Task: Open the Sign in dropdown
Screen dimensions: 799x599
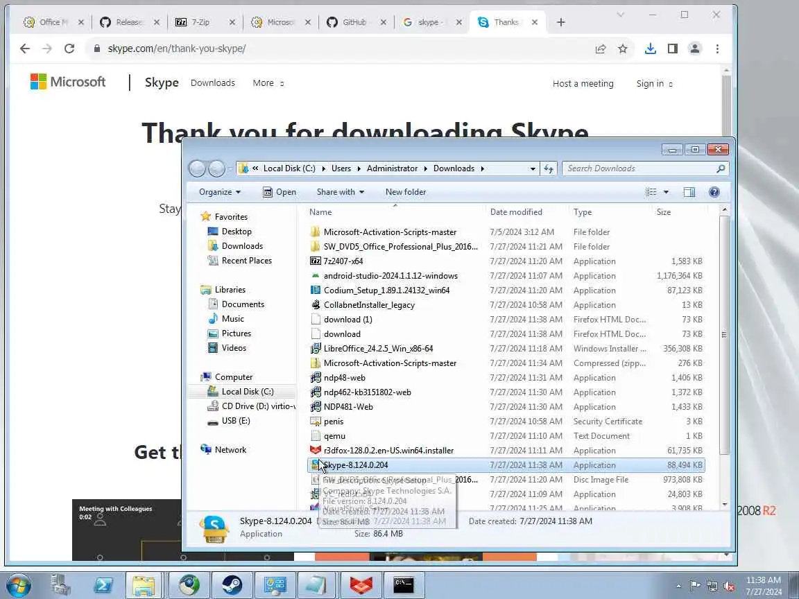Action: pos(654,83)
